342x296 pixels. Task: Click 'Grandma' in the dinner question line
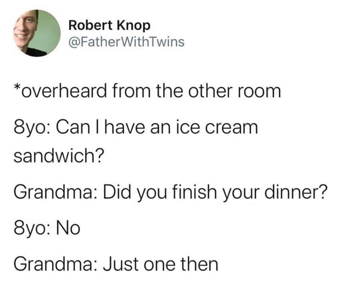tap(53, 192)
